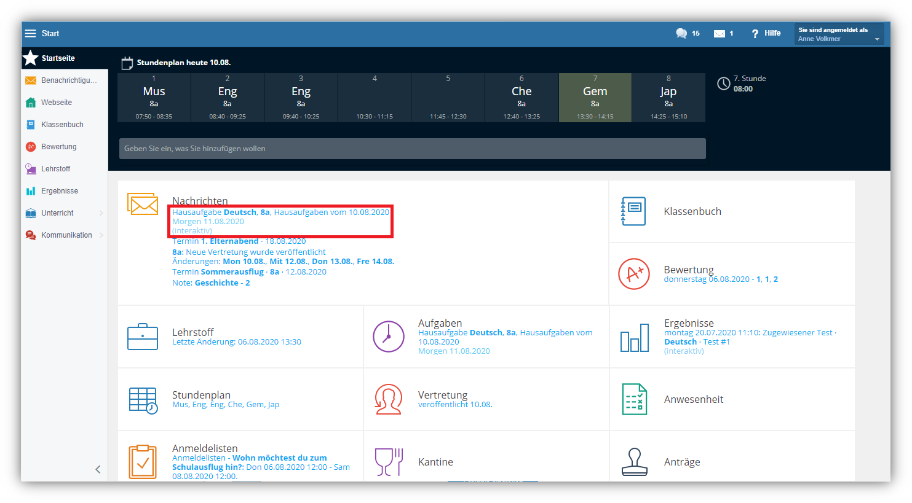Click the Vertretung person tile icon

pyautogui.click(x=389, y=399)
